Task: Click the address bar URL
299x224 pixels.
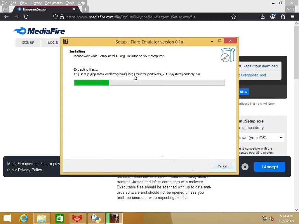Action: 131,17
